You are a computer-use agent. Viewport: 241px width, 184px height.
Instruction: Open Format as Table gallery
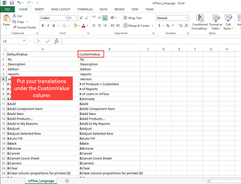tap(216, 22)
